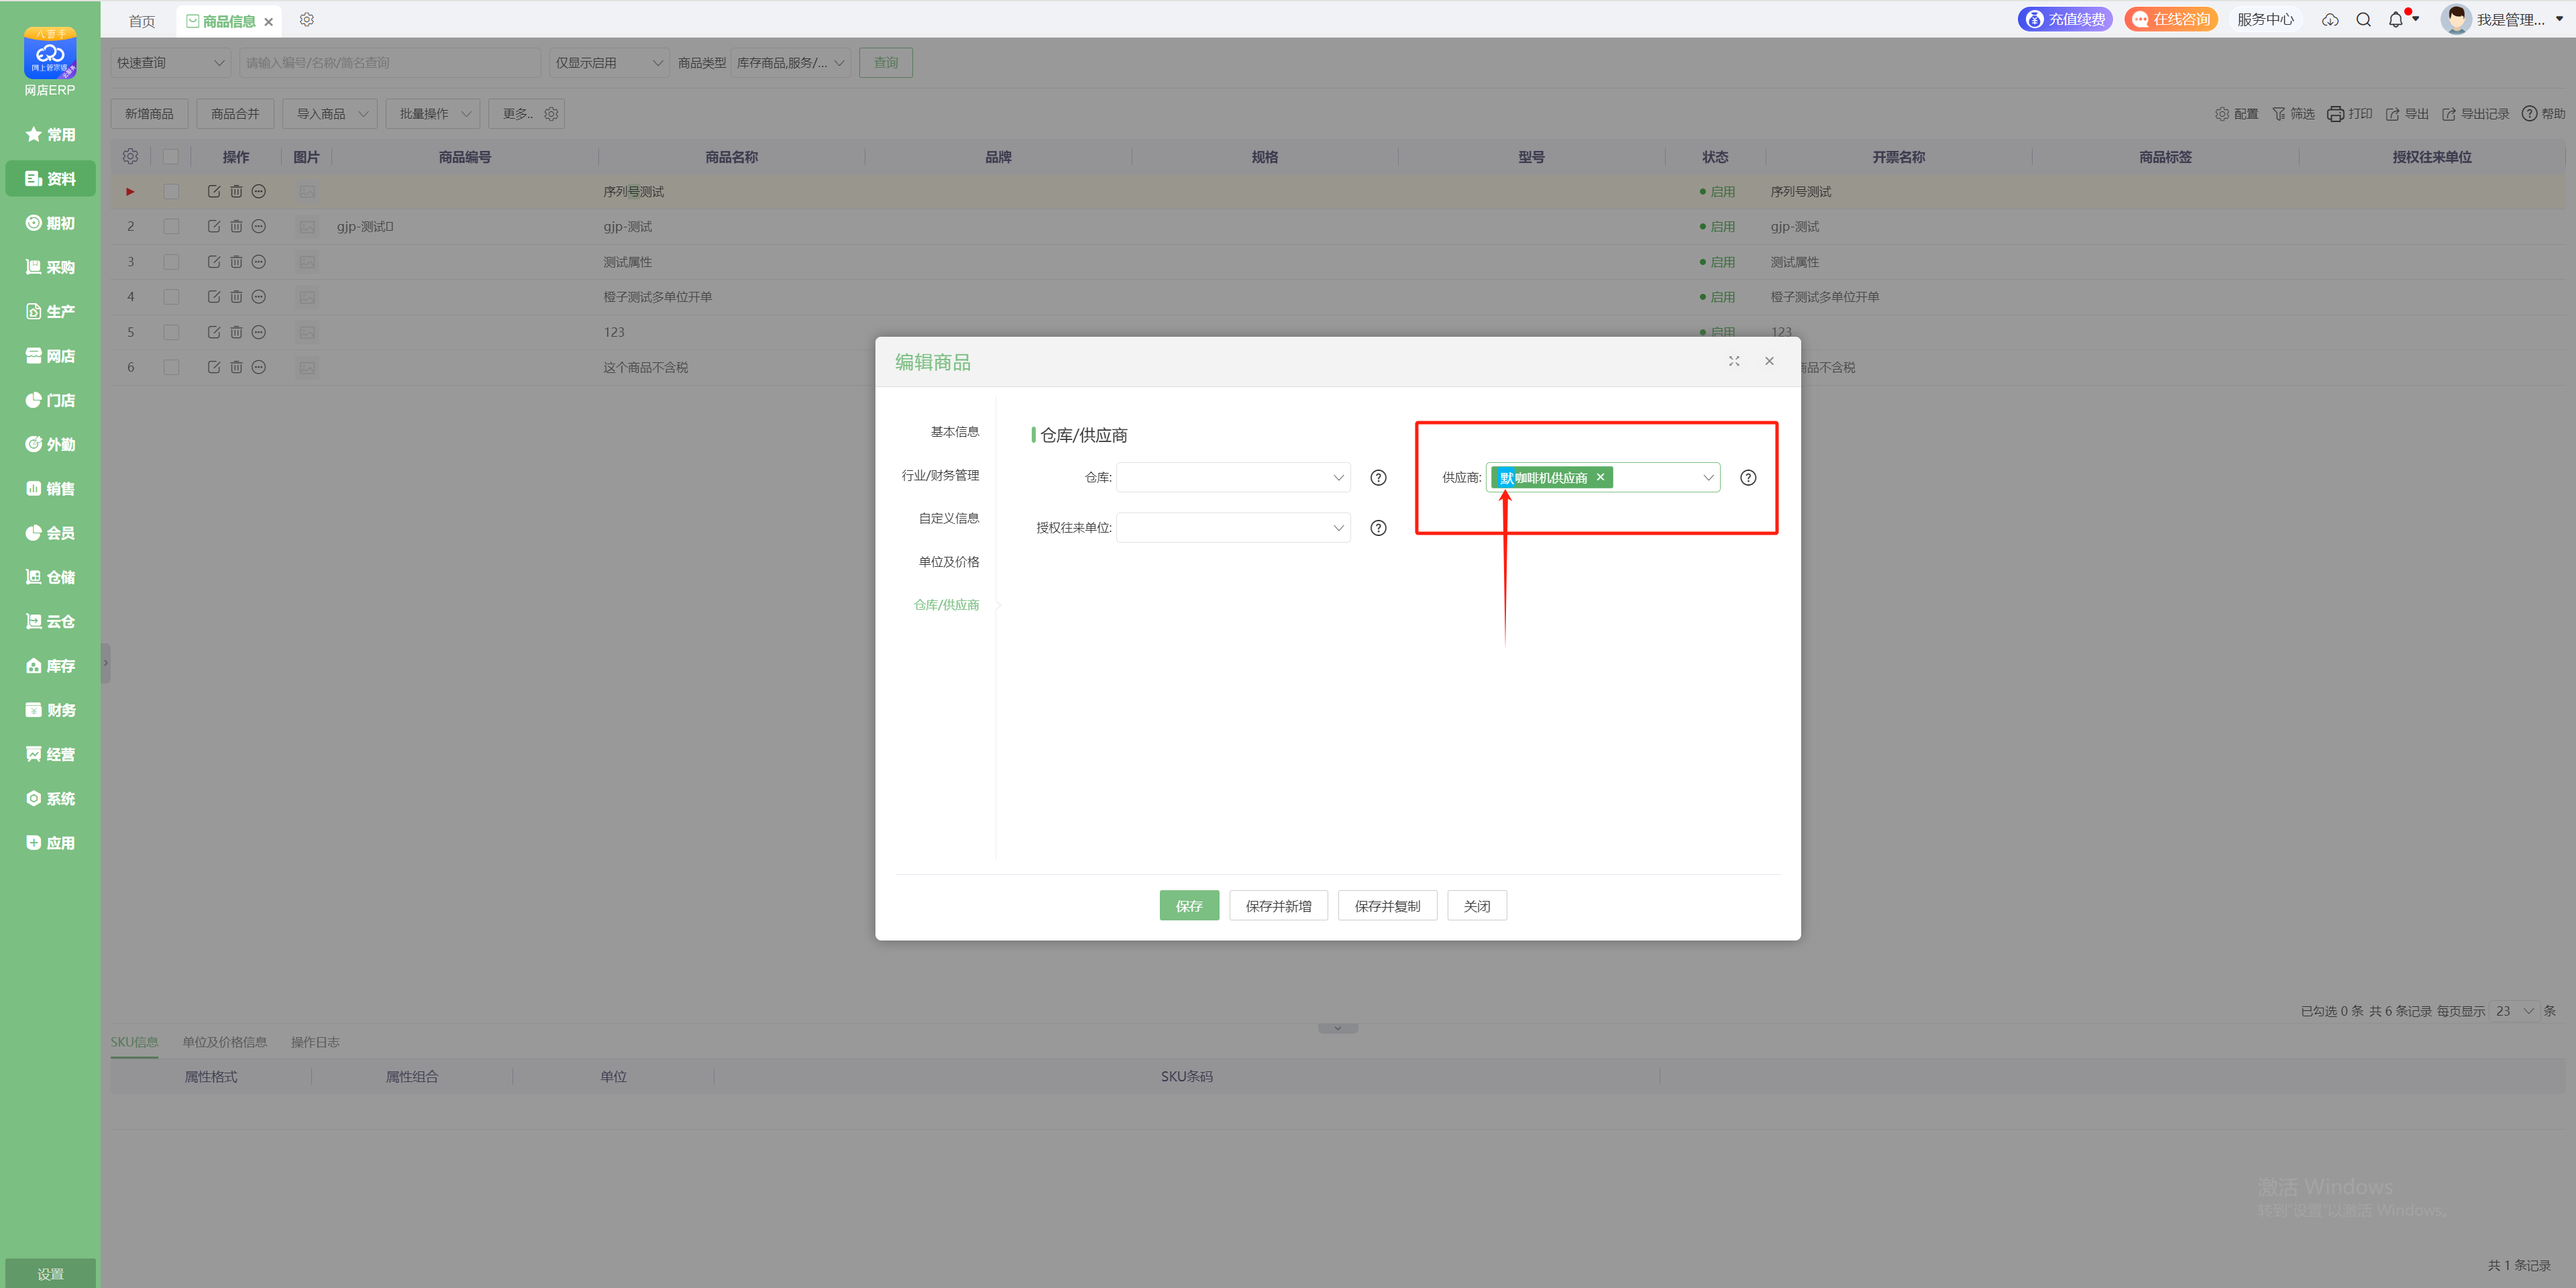Click edit icon for the 这个商品不含税 row
The image size is (2576, 1288).
[x=214, y=368]
